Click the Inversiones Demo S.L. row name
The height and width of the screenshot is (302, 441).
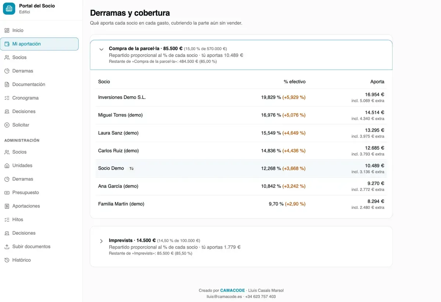click(122, 97)
